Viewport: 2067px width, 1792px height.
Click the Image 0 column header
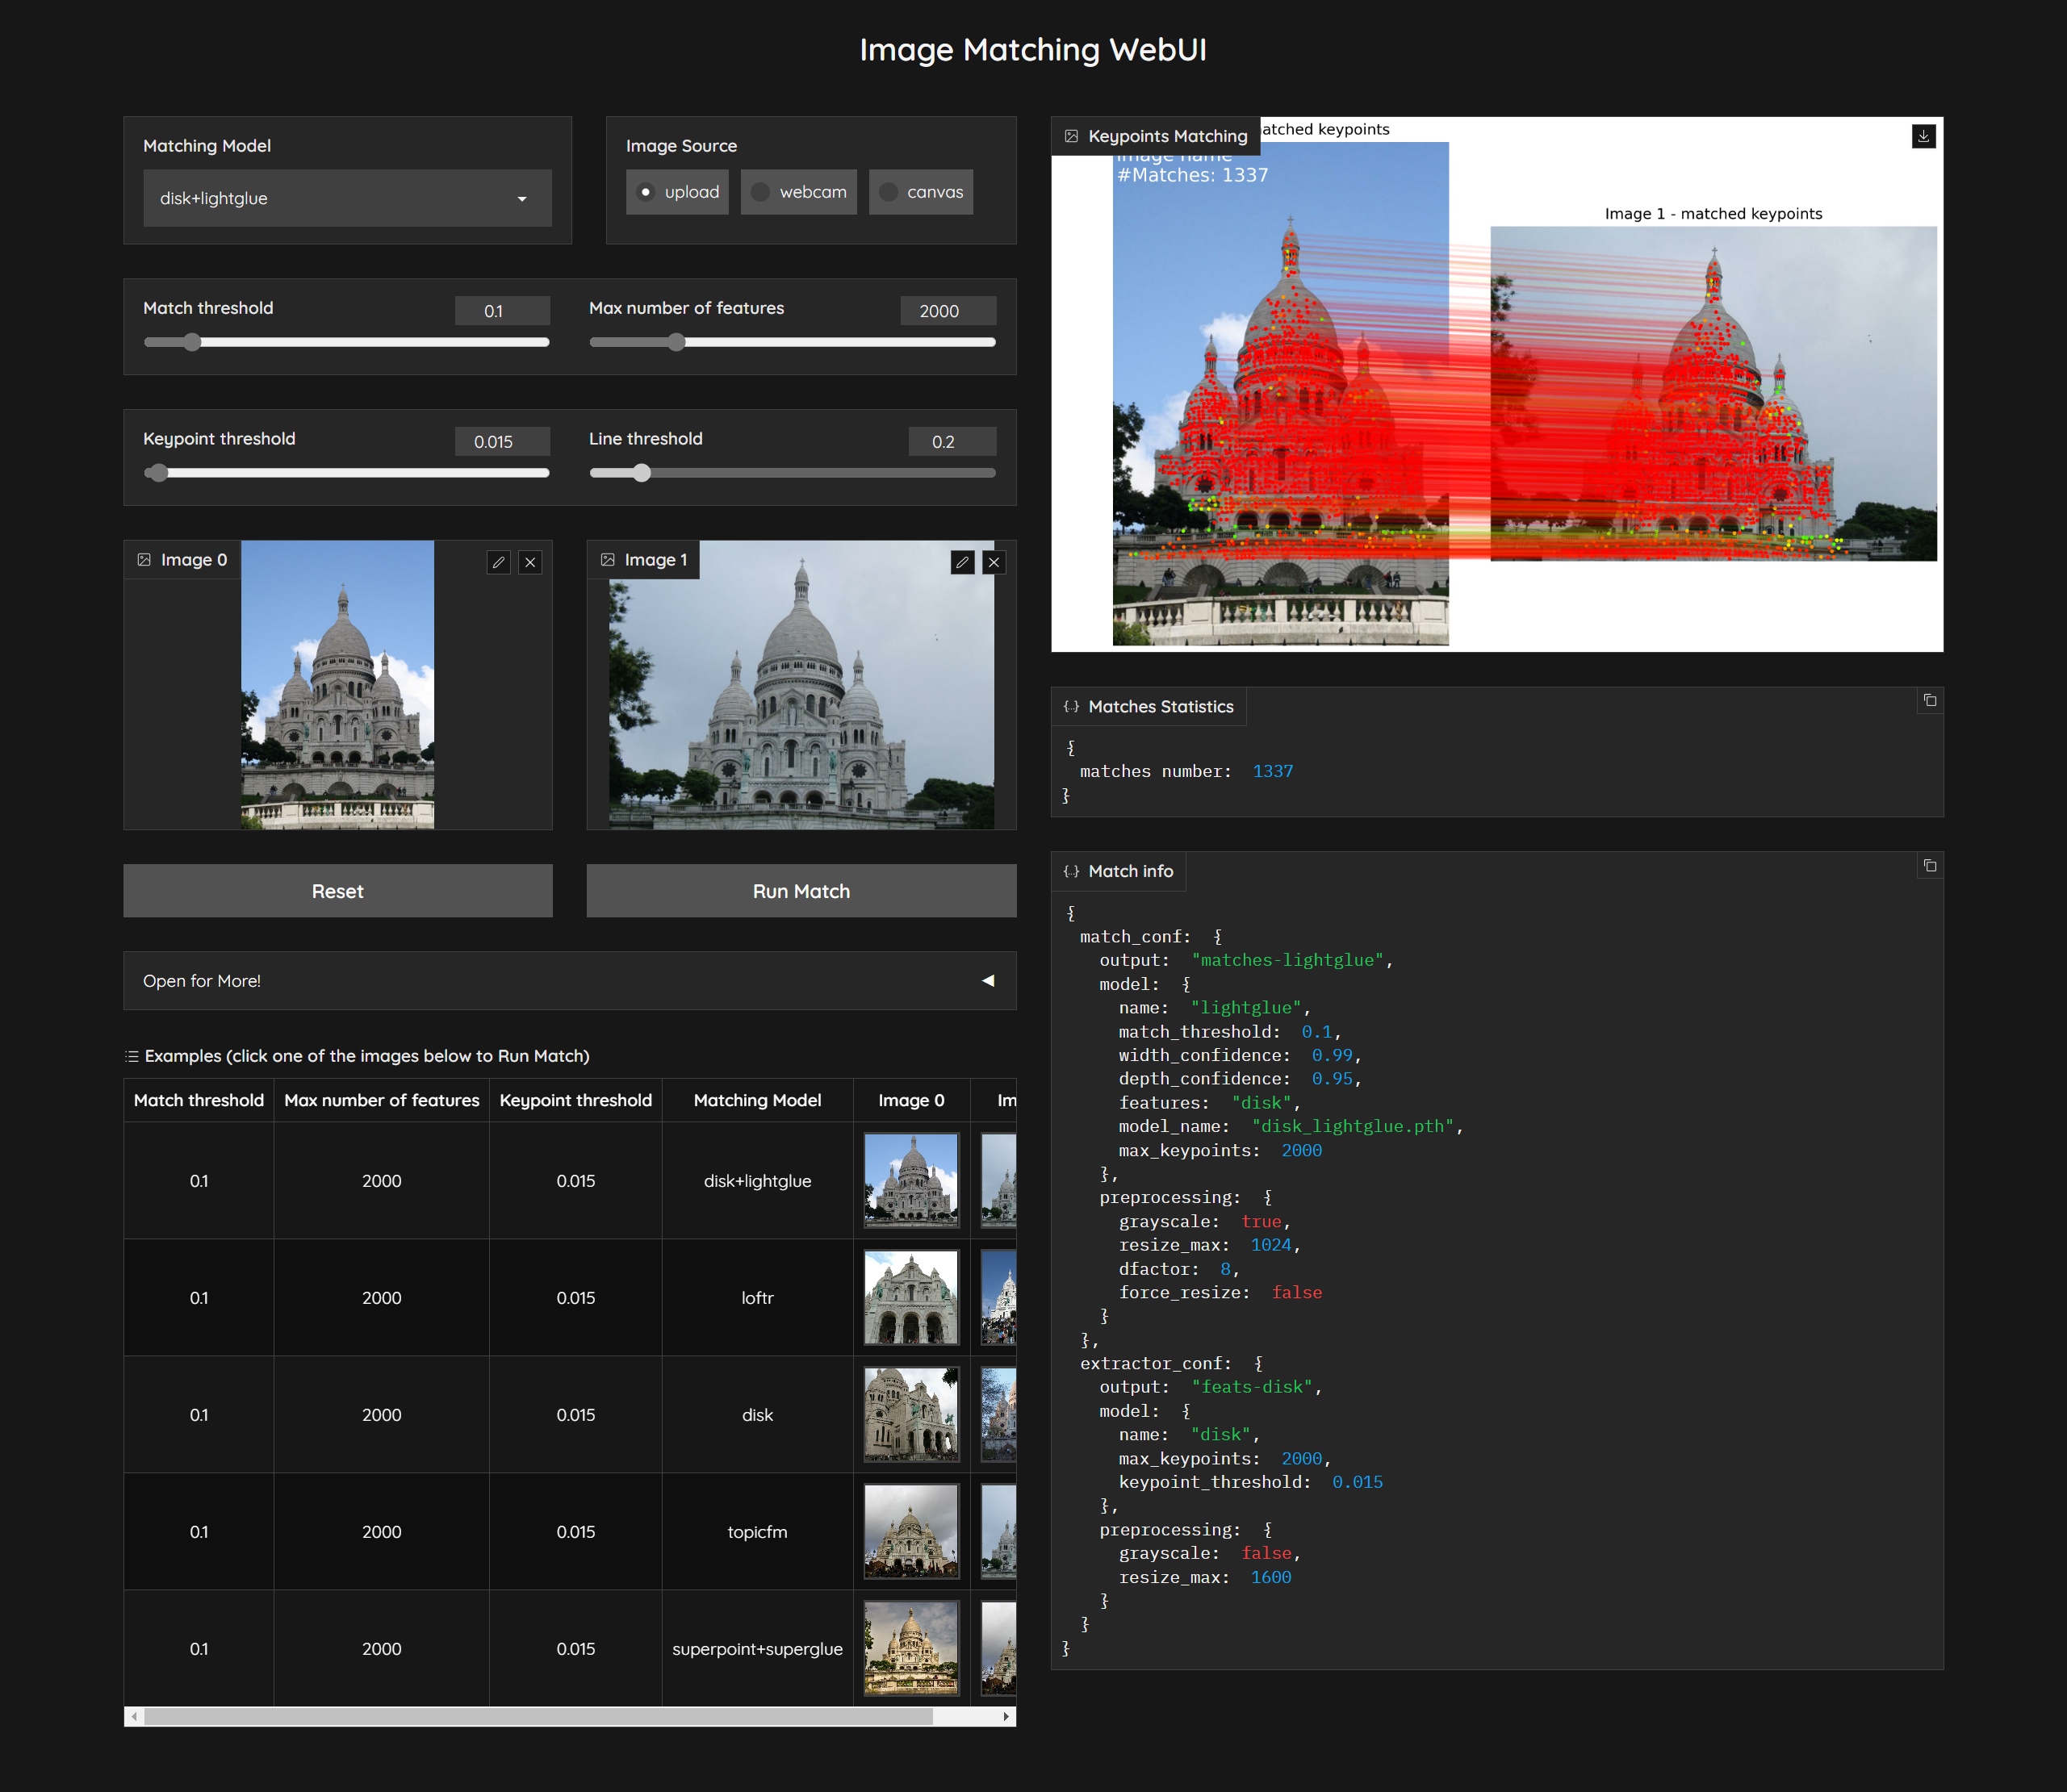[911, 1100]
